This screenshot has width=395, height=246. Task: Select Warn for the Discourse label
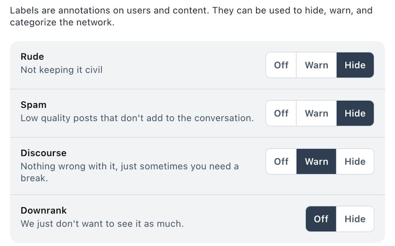coord(316,161)
